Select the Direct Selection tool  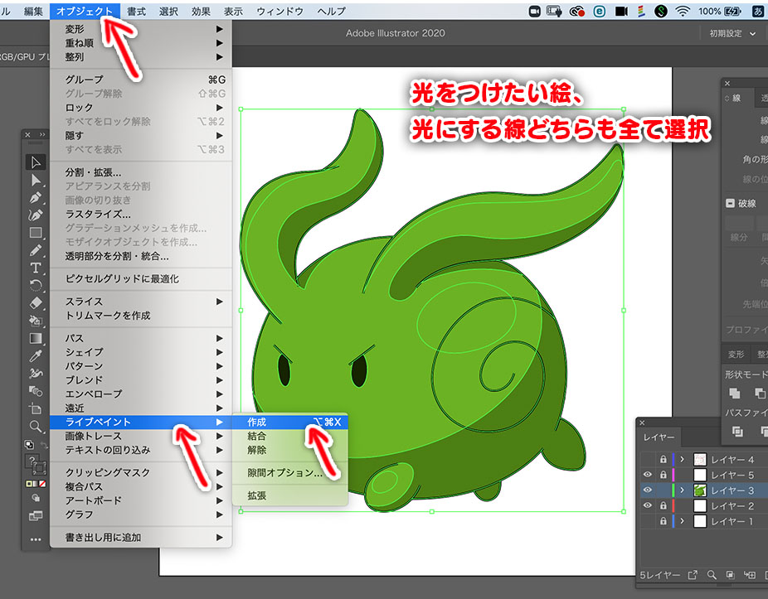point(36,180)
